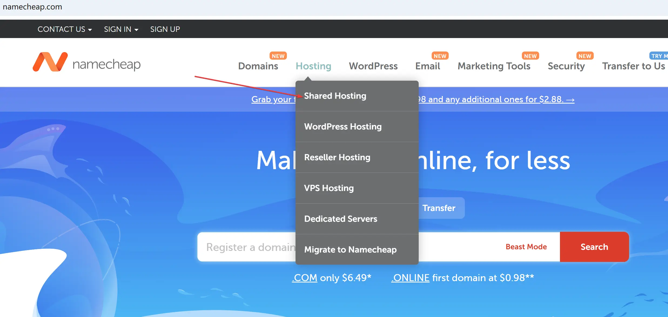Viewport: 668px width, 317px height.
Task: Select Migrate to Namecheap menu entry
Action: (x=357, y=250)
